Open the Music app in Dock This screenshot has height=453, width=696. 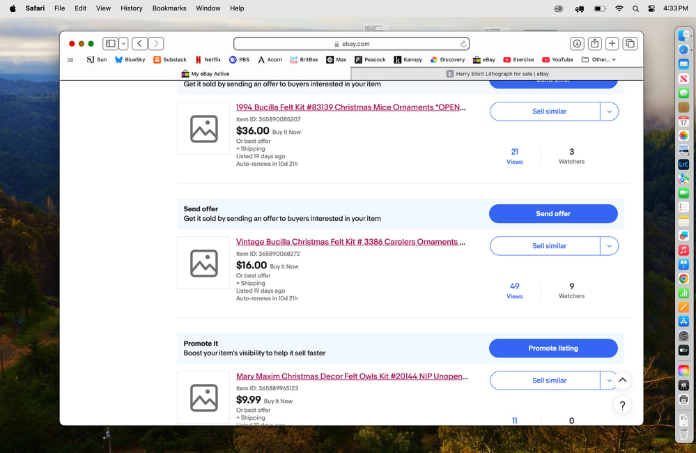pyautogui.click(x=683, y=250)
